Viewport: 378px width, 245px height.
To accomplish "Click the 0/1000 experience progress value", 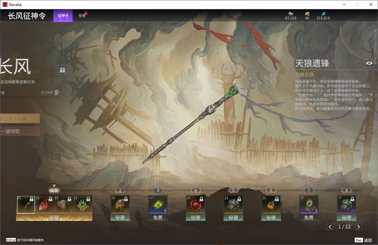I will (47, 93).
